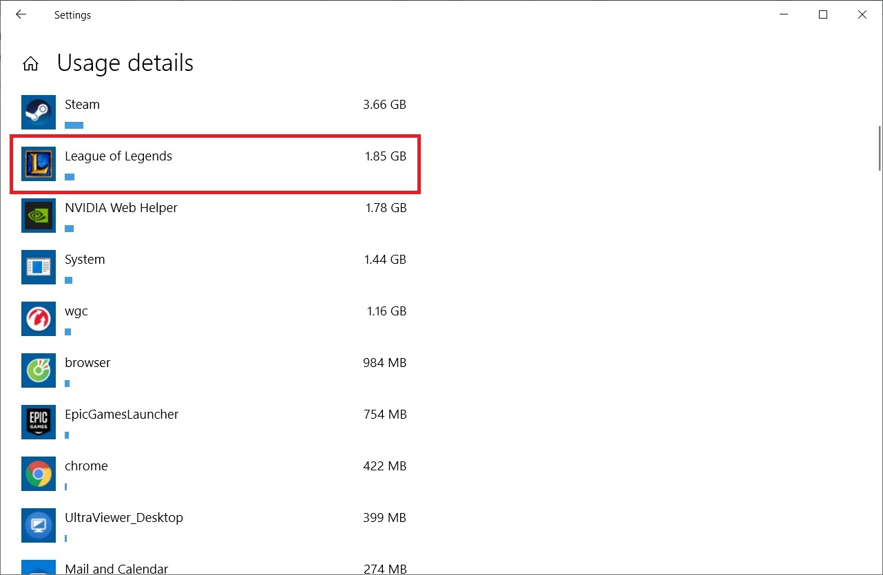The image size is (883, 575).
Task: Click the 274 MB usage value
Action: 385,569
